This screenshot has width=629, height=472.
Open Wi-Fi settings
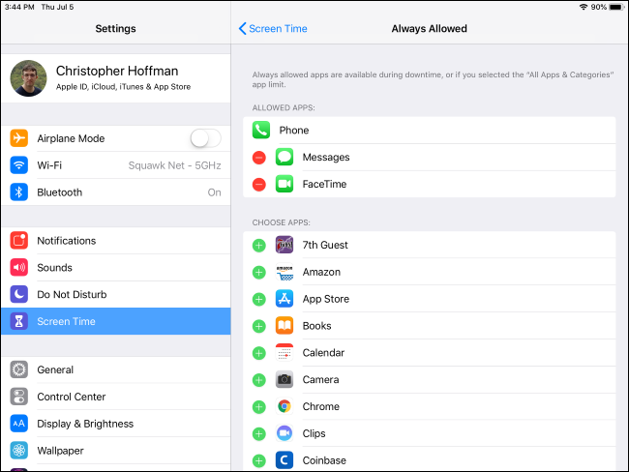click(116, 165)
